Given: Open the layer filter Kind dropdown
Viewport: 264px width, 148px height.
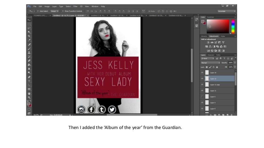Looking at the screenshot, I should 208,58.
